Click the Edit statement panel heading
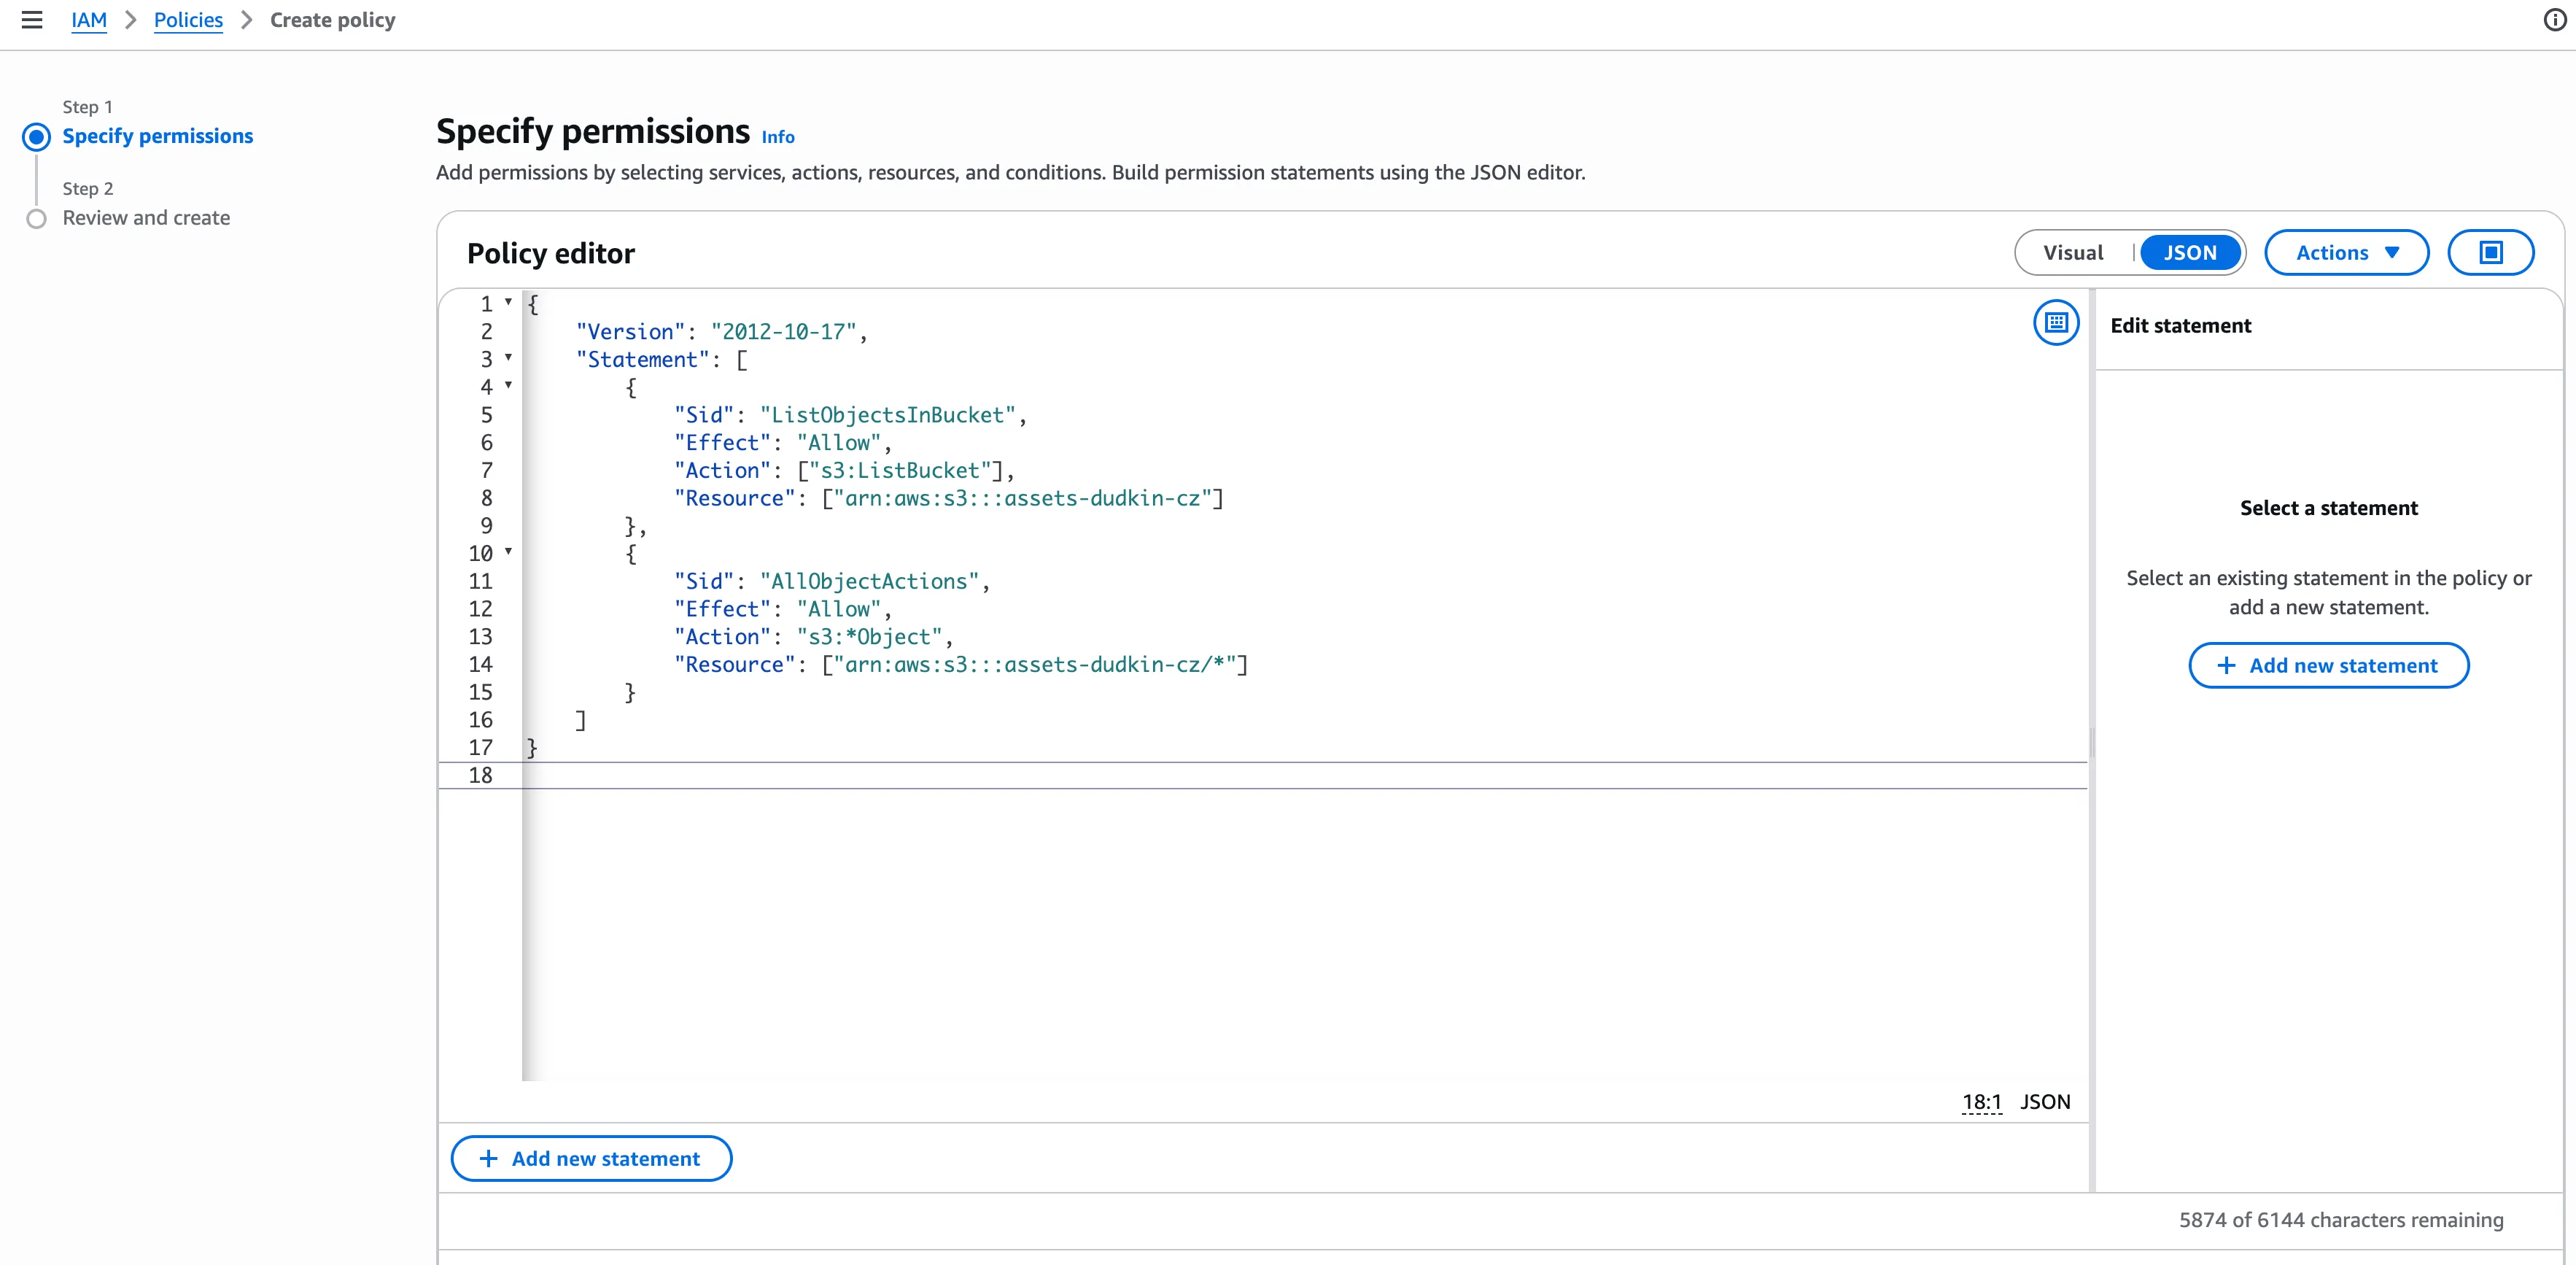This screenshot has height=1265, width=2576. (x=2180, y=326)
